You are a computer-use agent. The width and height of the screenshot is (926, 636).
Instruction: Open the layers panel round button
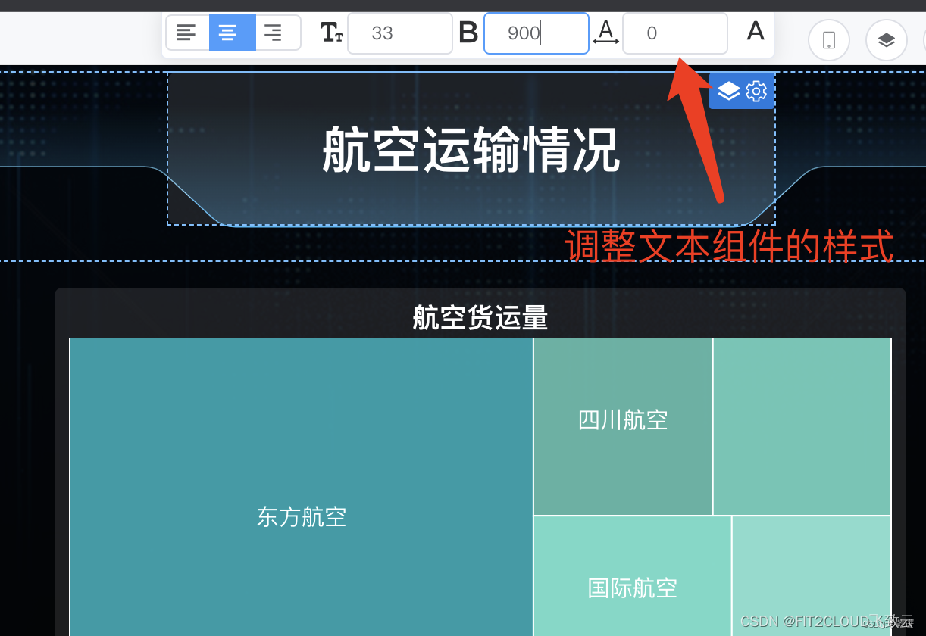click(x=887, y=40)
